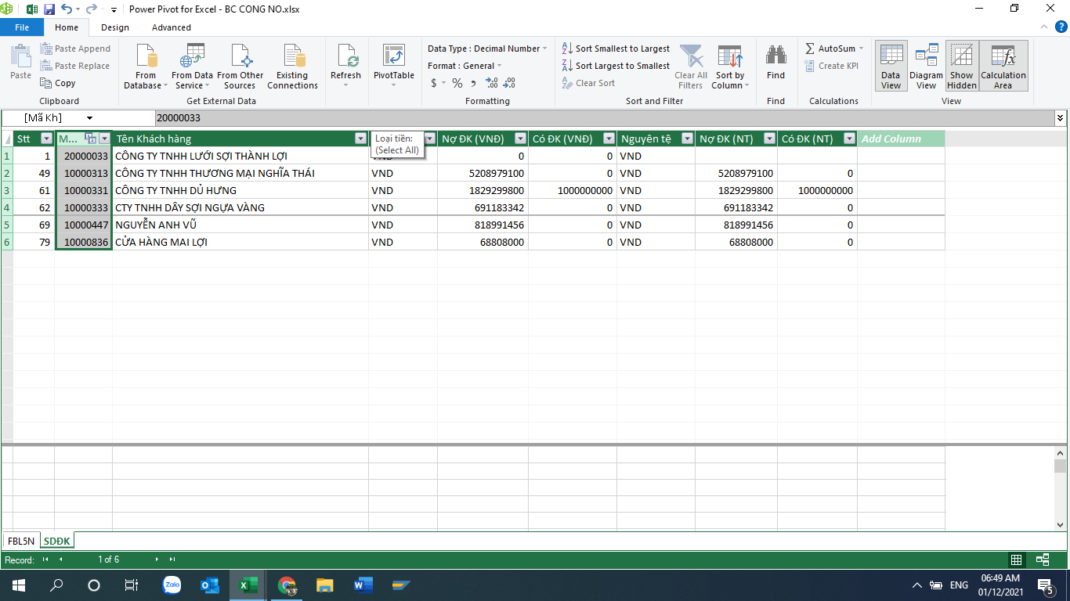The width and height of the screenshot is (1070, 601).
Task: Open From Database import
Action: pyautogui.click(x=146, y=59)
